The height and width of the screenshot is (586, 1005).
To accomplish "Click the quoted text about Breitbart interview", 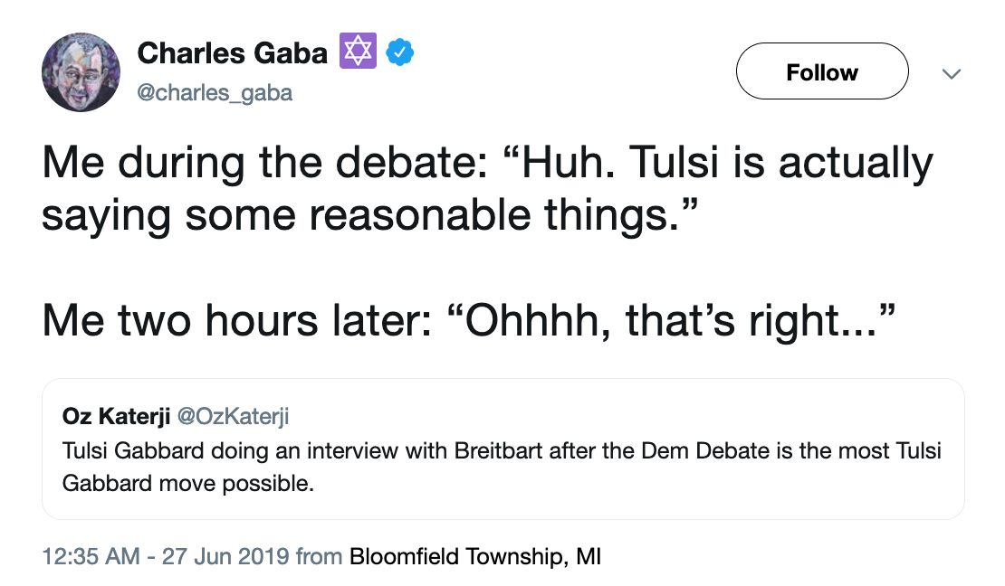I will 502,467.
